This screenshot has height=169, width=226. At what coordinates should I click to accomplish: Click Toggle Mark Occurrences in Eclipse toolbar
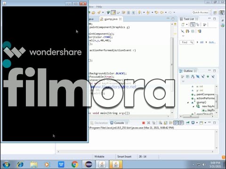(113, 12)
